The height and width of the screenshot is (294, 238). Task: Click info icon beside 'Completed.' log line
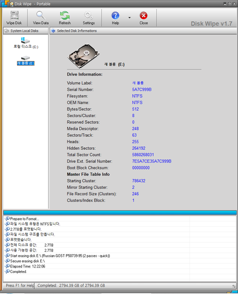(7, 271)
